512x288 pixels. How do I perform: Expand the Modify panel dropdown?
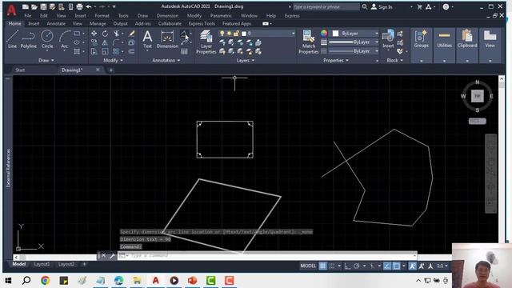(x=113, y=61)
